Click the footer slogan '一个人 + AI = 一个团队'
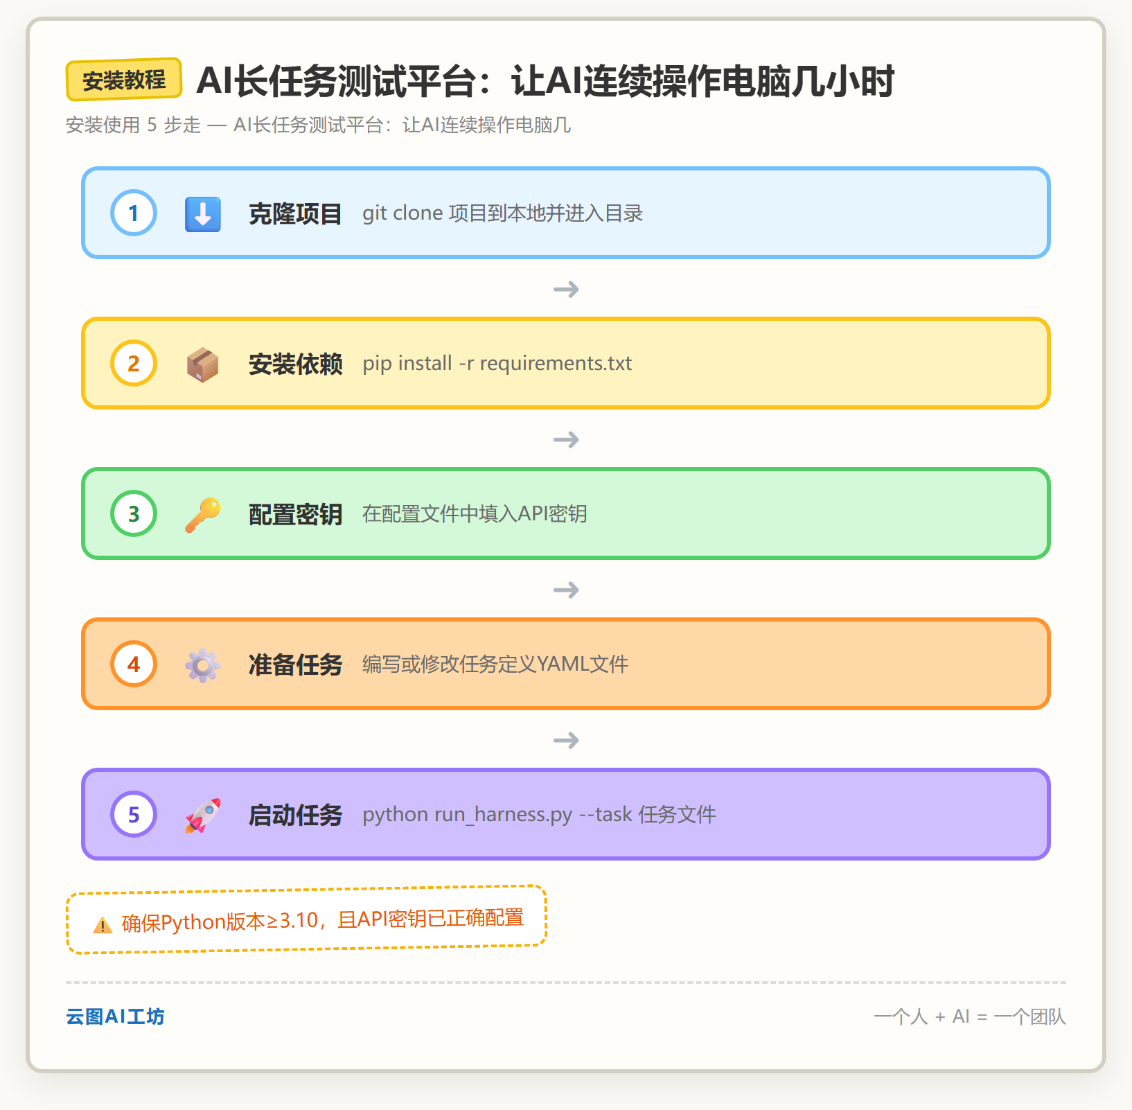 pyautogui.click(x=970, y=1016)
